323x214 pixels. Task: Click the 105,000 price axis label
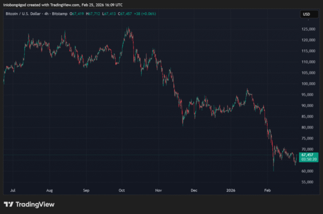point(308,73)
